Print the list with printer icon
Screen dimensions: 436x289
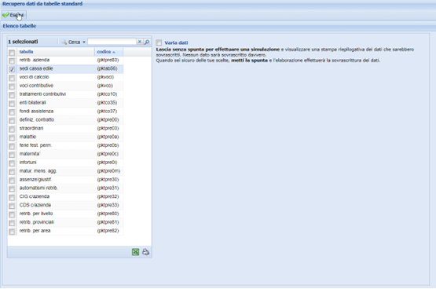(x=145, y=252)
